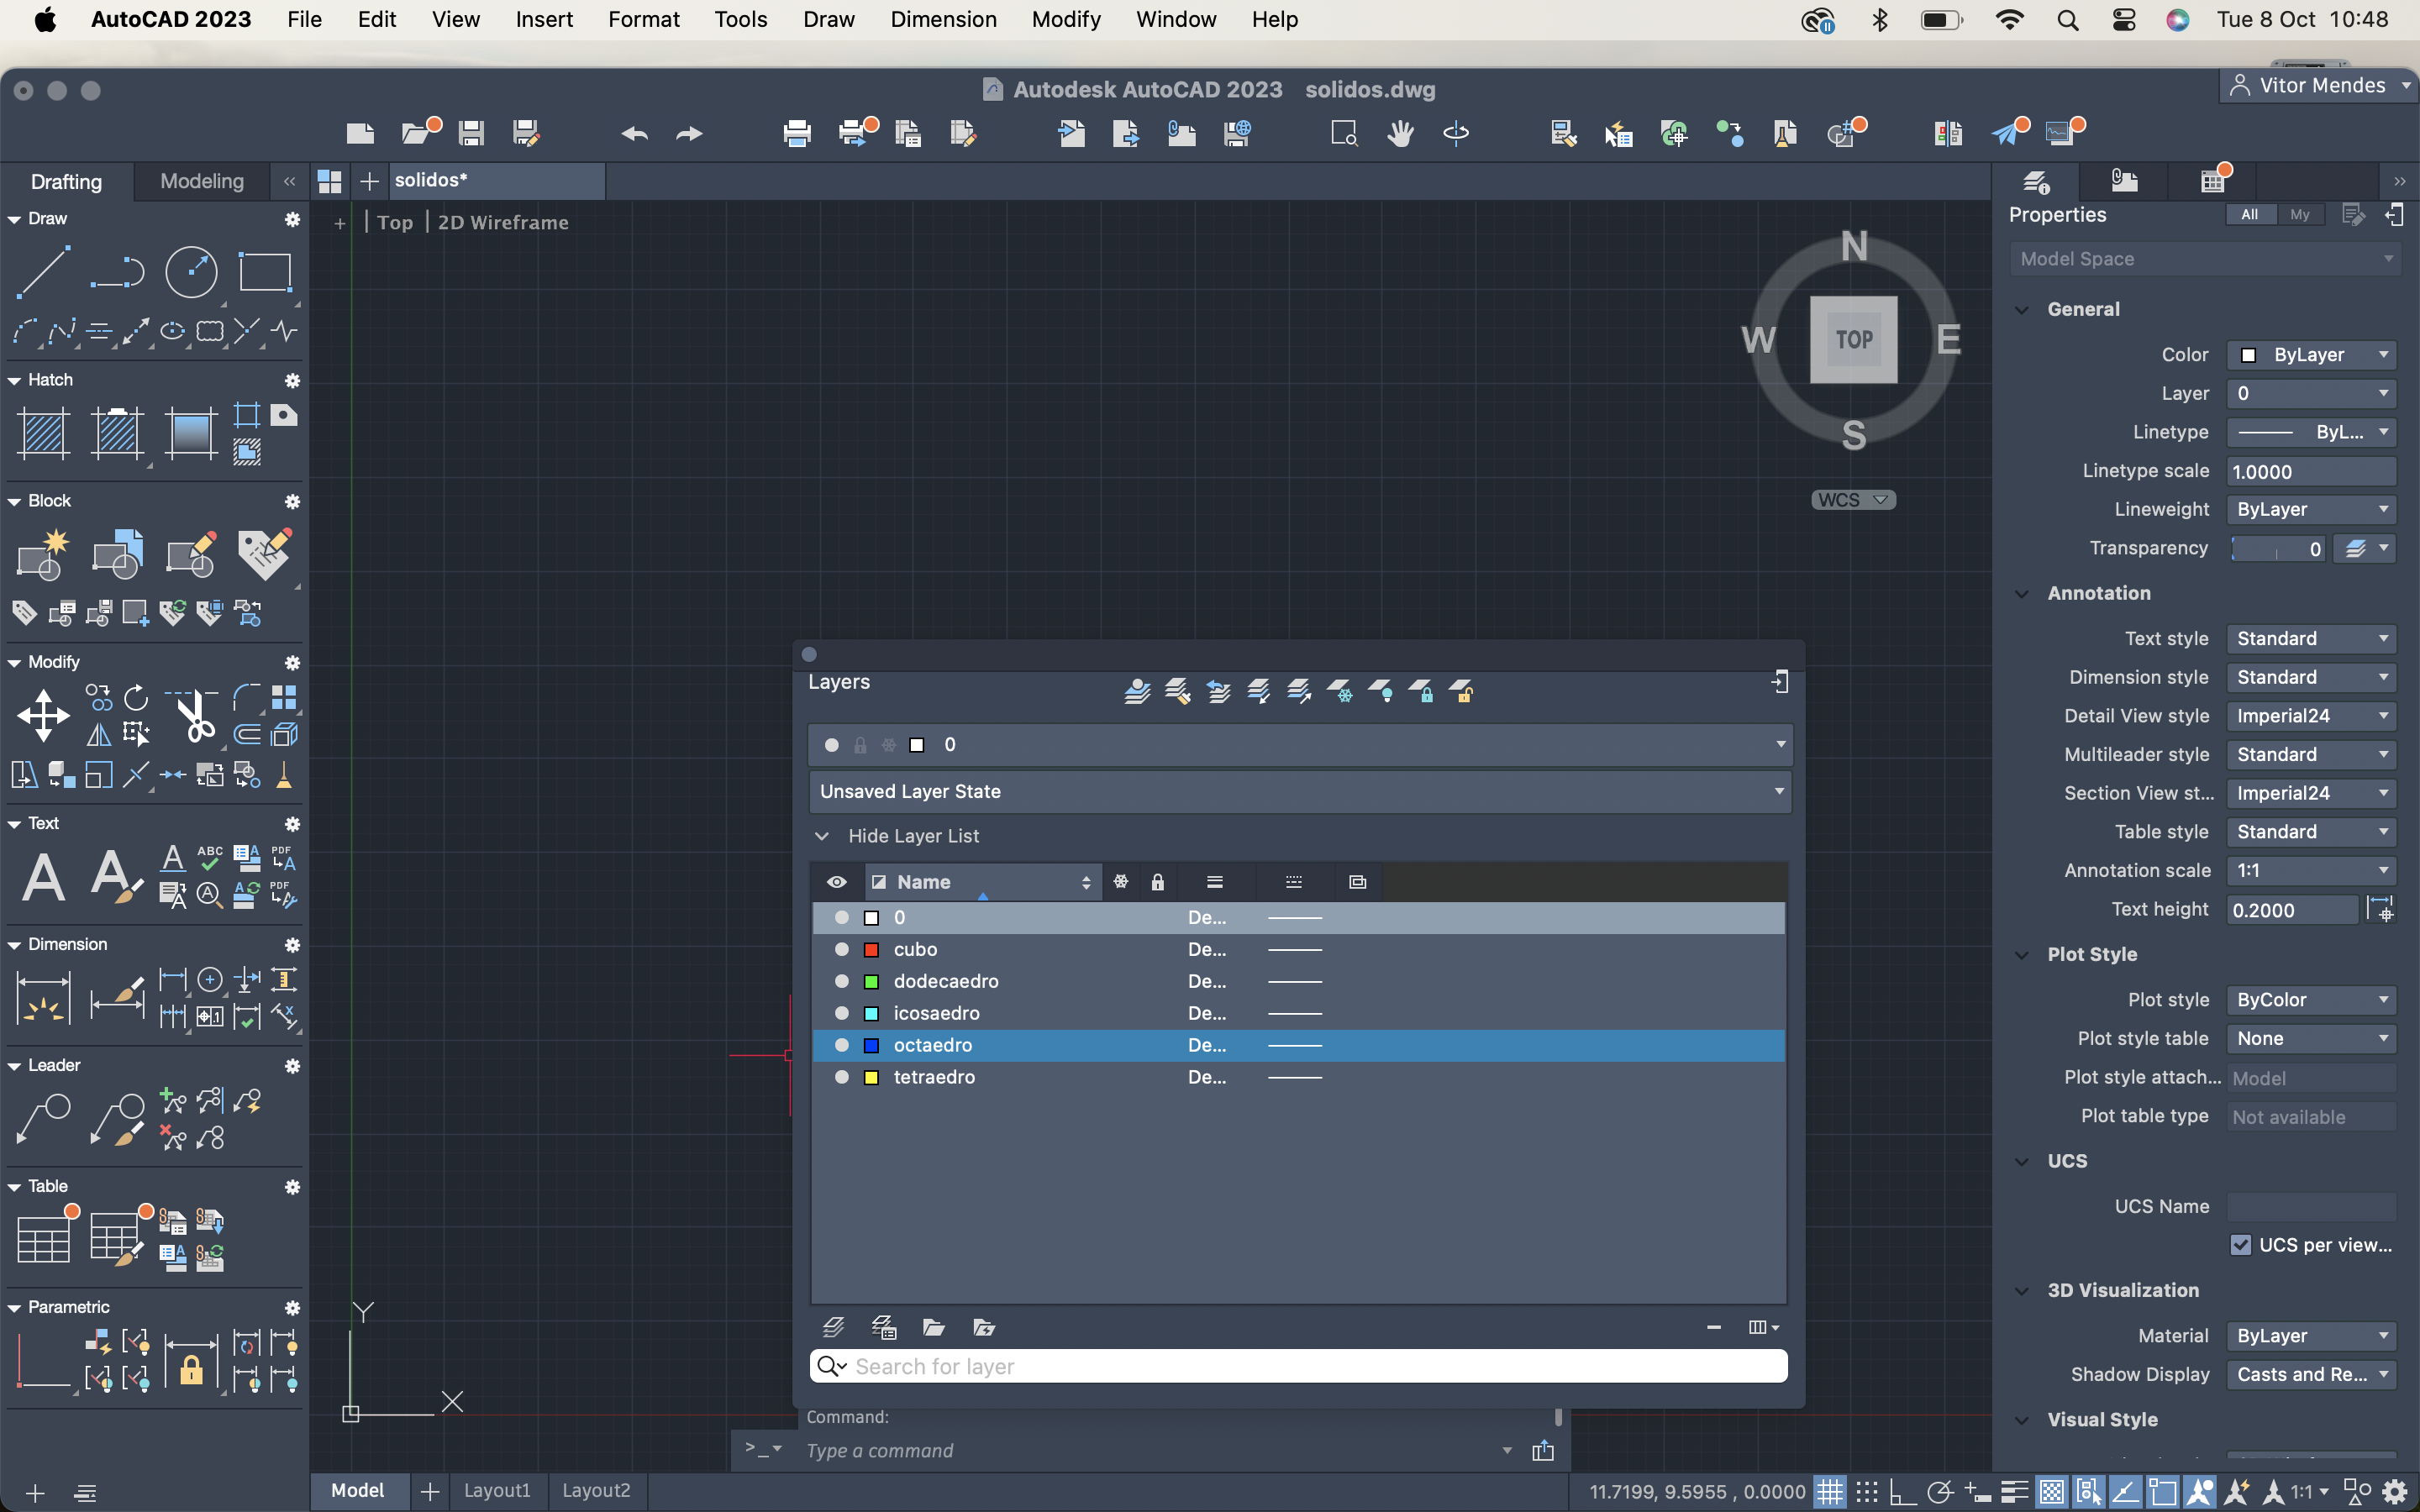Open the File menu
The image size is (2420, 1512).
coord(304,19)
